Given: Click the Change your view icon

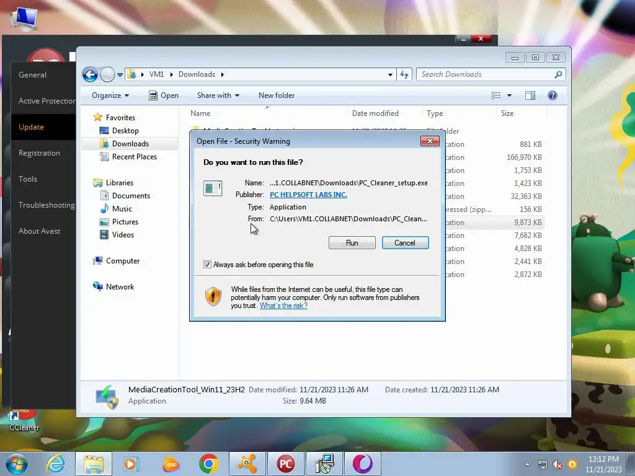Looking at the screenshot, I should click(495, 95).
